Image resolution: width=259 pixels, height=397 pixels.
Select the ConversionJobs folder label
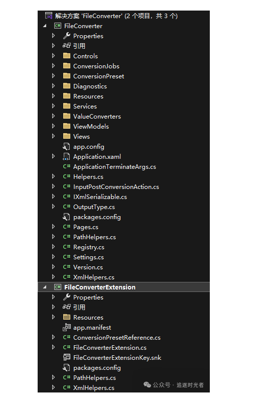[96, 66]
